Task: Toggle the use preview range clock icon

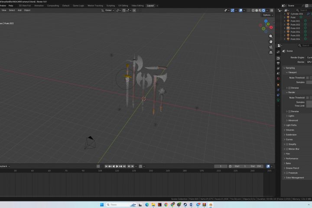Action: tap(230, 166)
